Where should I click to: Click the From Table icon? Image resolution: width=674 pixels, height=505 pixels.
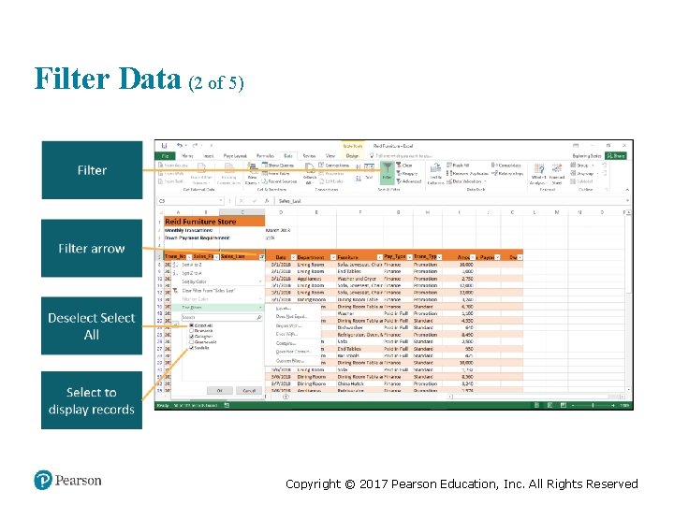click(x=265, y=174)
